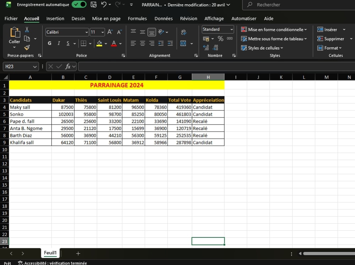Viewport: 355px width, 265px height.
Task: Click the Undo arrow icon
Action: point(104,5)
